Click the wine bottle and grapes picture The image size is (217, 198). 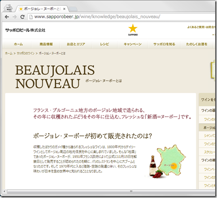(x=156, y=167)
